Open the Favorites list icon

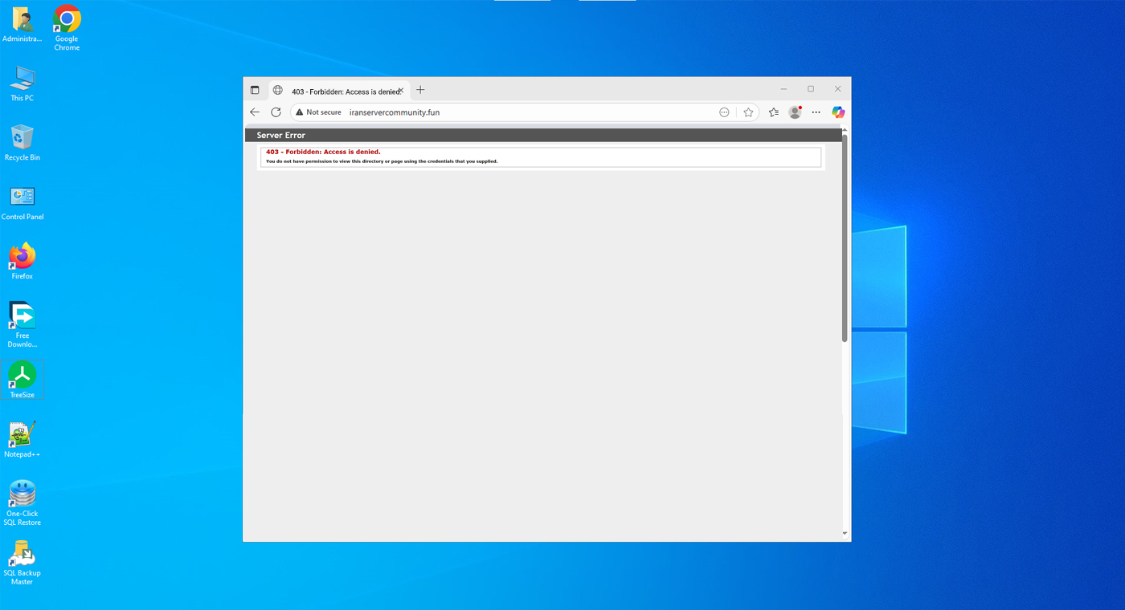773,112
